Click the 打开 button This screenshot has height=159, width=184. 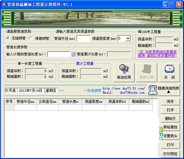pos(170,110)
